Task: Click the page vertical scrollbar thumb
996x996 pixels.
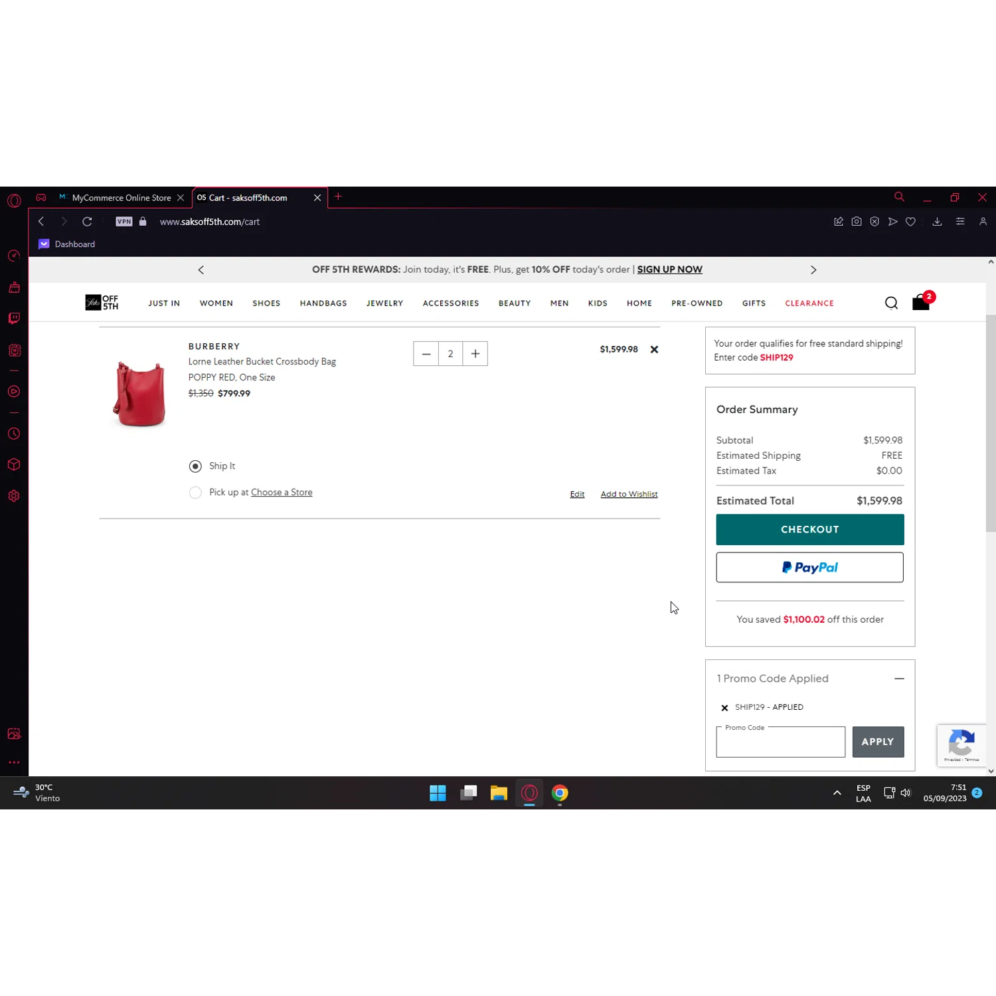Action: 991,423
